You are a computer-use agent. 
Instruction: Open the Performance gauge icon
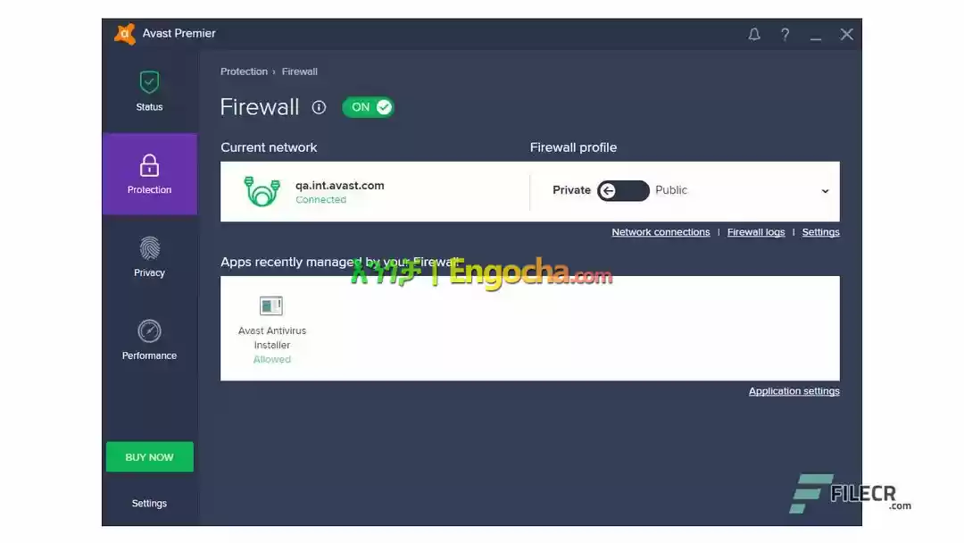click(x=149, y=331)
